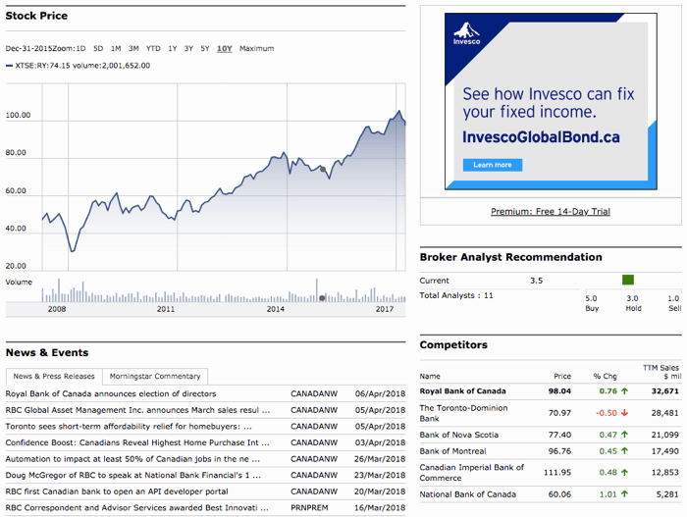Open Confidence Boost home purchase news

coord(137,442)
